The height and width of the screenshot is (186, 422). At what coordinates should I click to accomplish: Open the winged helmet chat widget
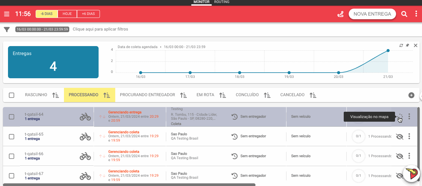(412, 174)
